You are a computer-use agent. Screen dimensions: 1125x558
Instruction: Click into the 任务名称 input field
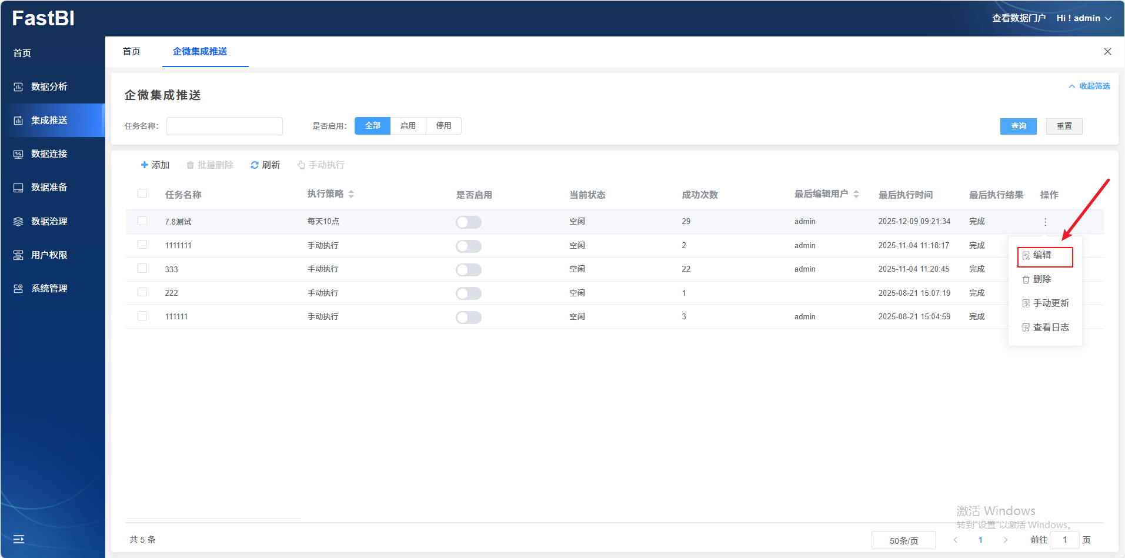[224, 126]
